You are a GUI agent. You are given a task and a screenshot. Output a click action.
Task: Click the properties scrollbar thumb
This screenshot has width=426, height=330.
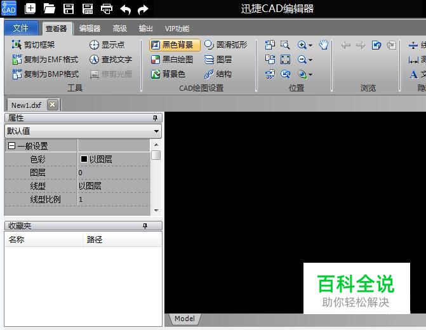(156, 155)
